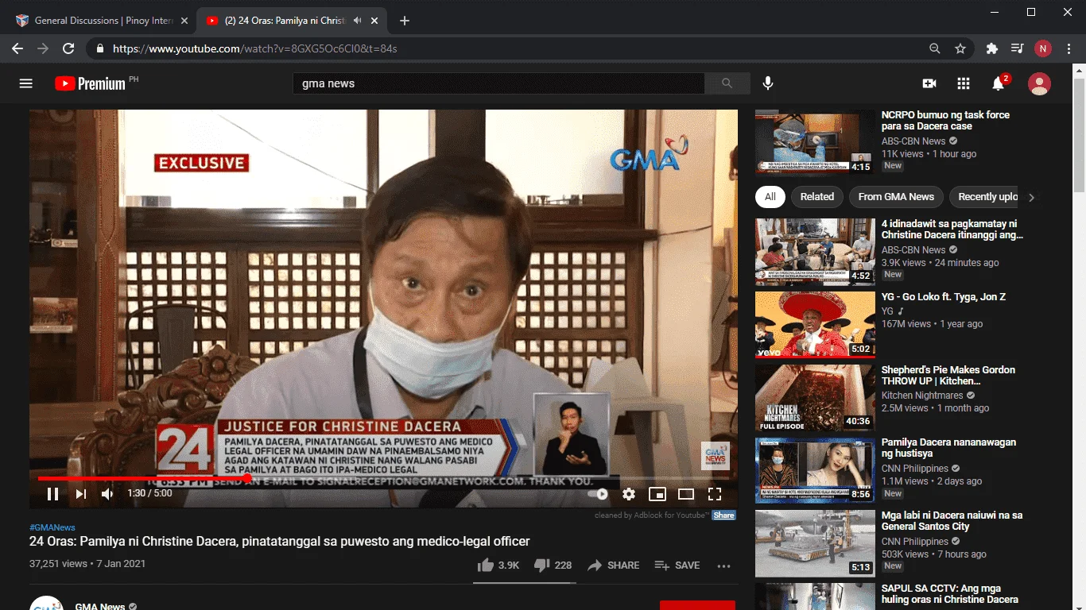Close the General Discussions tab
Screen dimensions: 1086x610
tap(184, 21)
